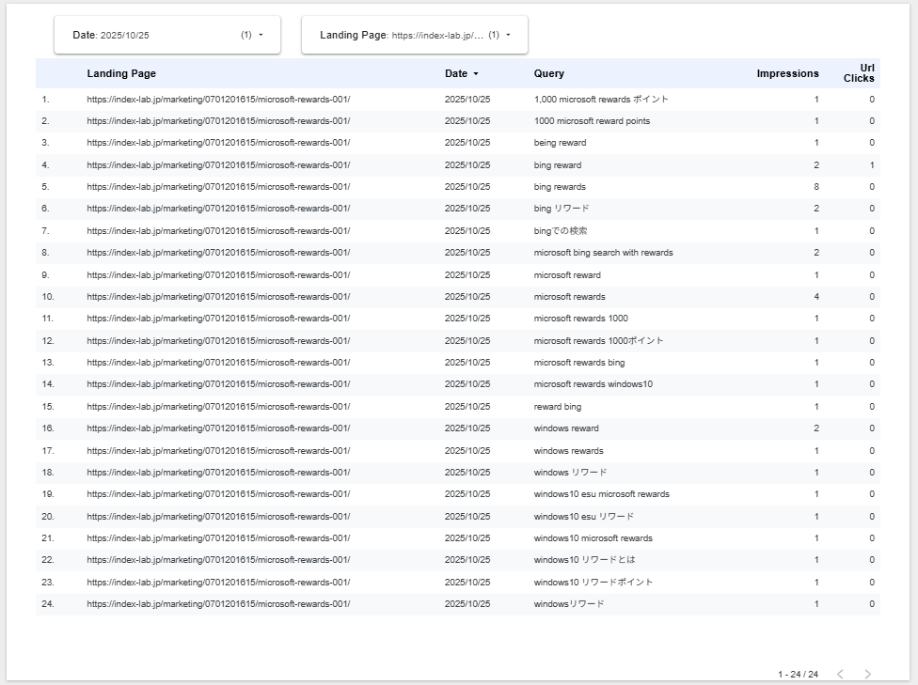The height and width of the screenshot is (685, 918).
Task: Open the Date filter dropdown
Action: click(x=167, y=35)
